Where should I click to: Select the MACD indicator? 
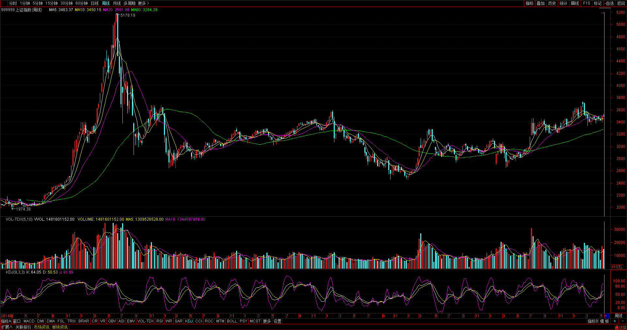[29, 321]
